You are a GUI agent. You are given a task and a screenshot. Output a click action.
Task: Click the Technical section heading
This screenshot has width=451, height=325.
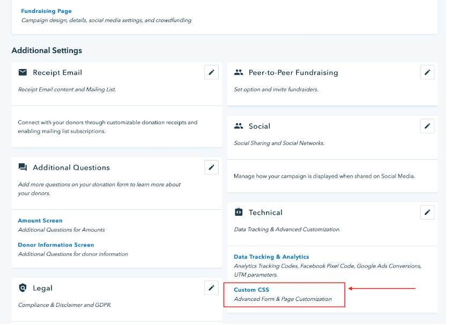(x=265, y=213)
